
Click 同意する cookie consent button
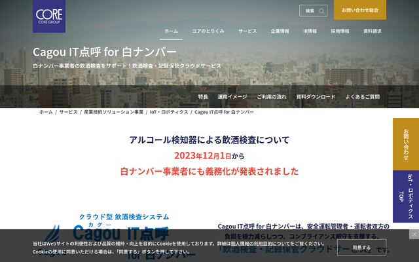tap(361, 248)
